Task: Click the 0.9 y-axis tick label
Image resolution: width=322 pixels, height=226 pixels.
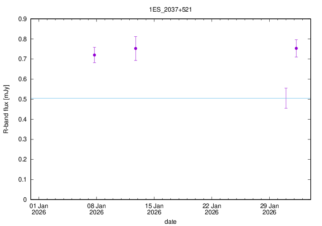Action: click(x=21, y=19)
